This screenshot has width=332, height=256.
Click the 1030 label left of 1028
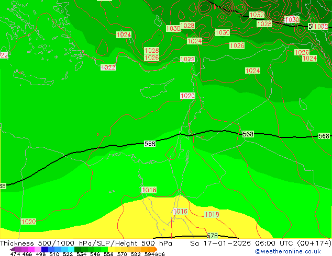tap(173, 29)
